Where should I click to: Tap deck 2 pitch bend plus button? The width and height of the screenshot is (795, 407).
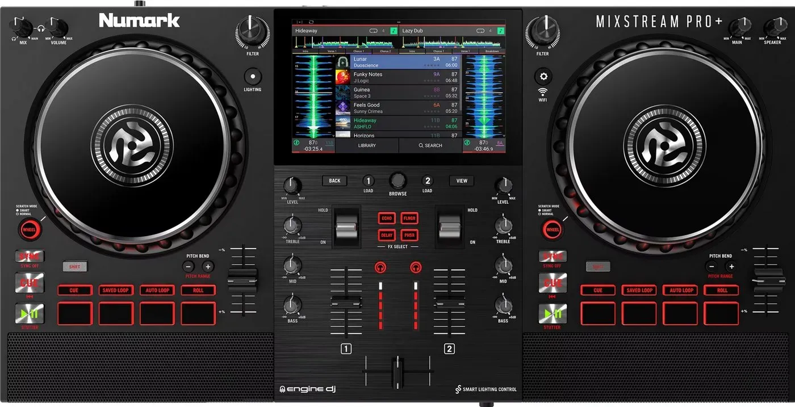(x=731, y=266)
